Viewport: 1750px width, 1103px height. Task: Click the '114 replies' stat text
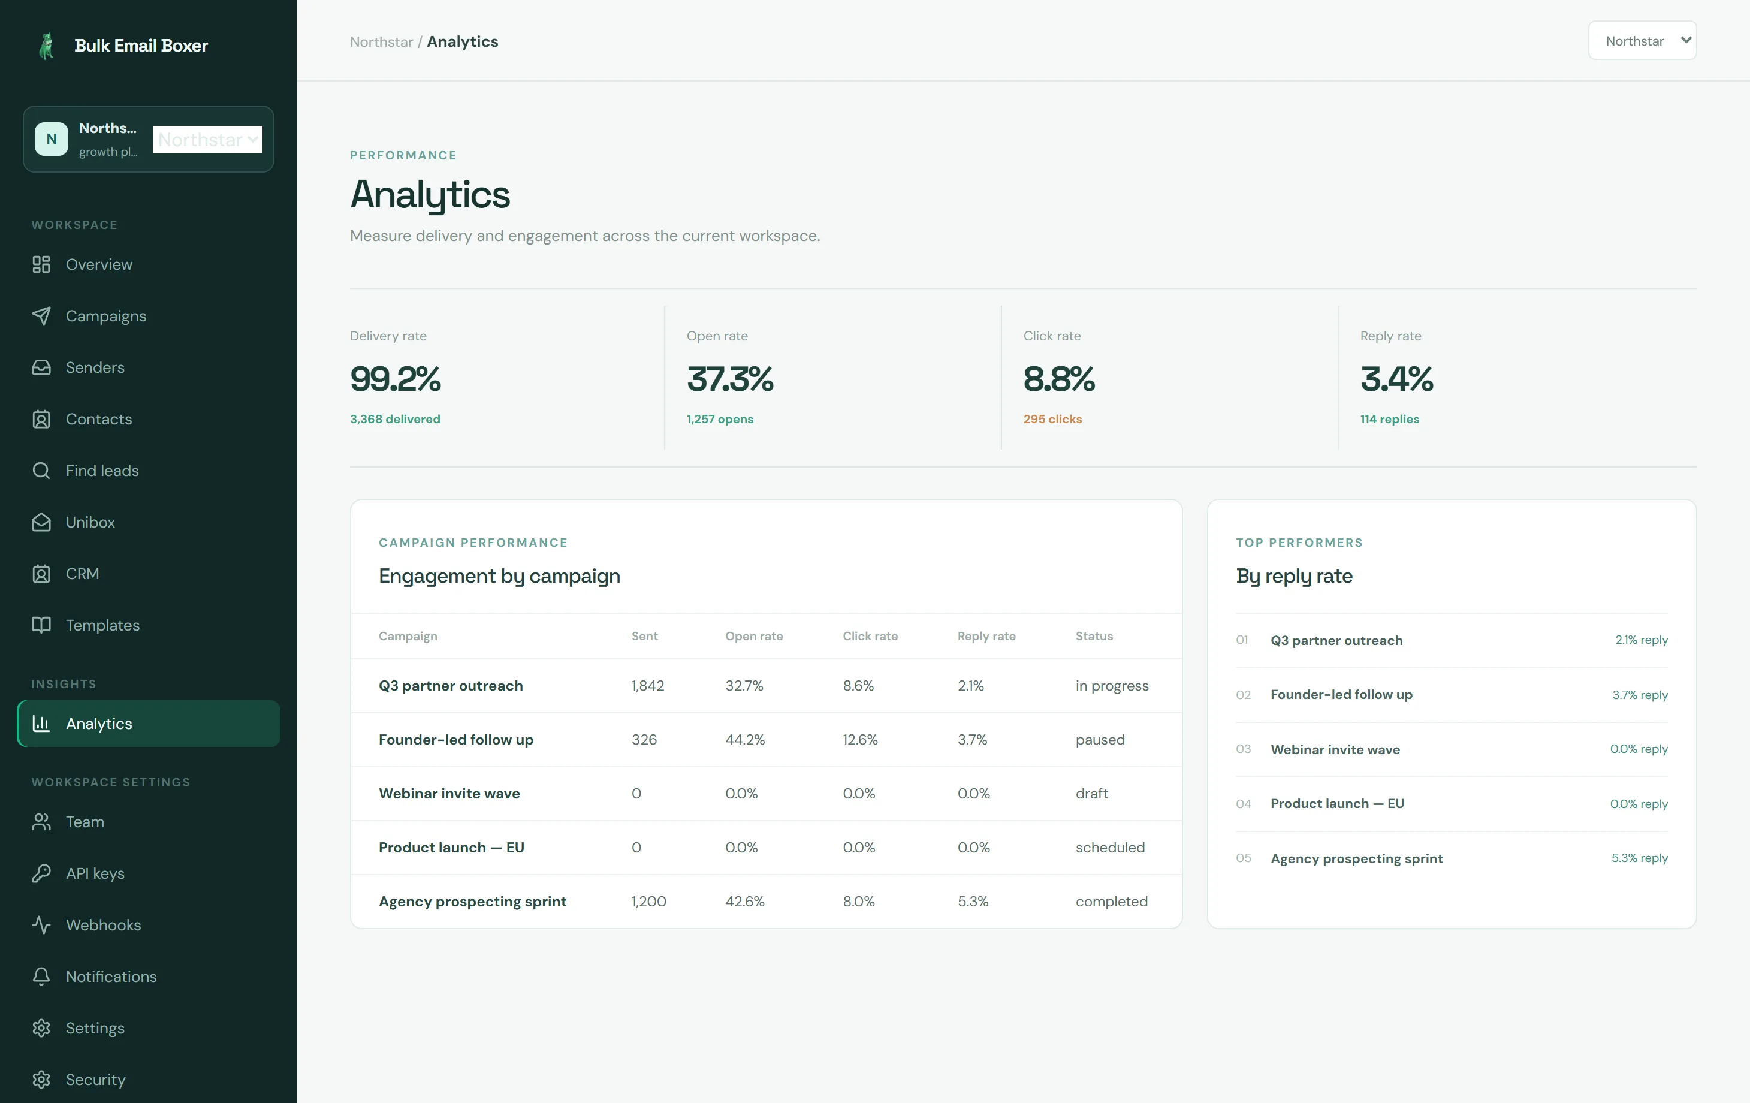(x=1390, y=420)
